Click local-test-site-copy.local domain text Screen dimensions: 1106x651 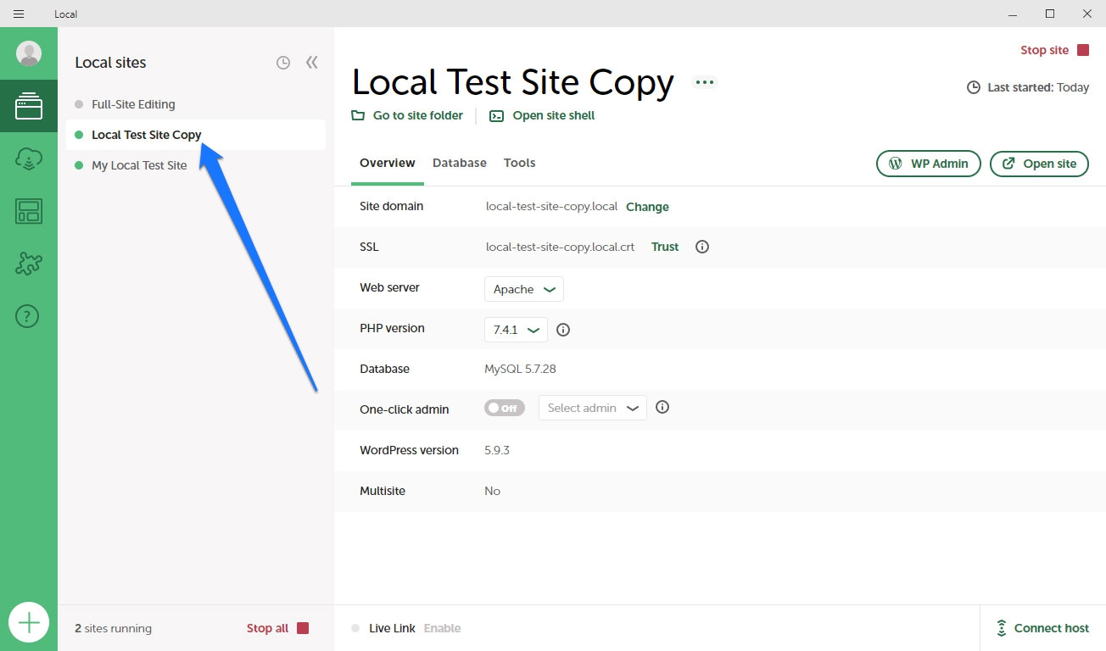click(551, 206)
